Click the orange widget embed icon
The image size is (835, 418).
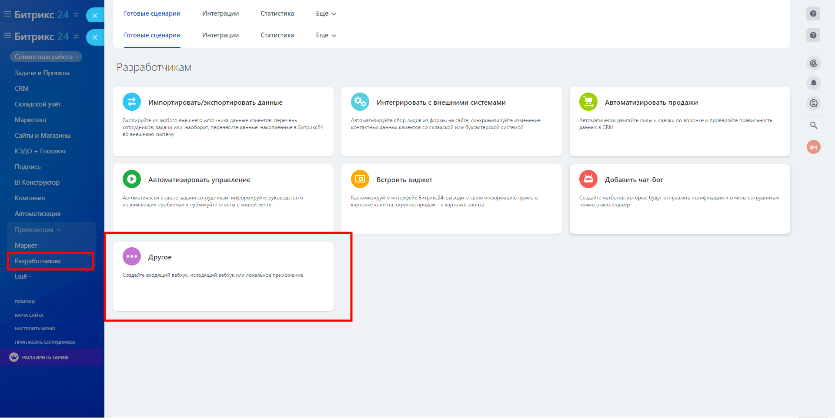tap(360, 179)
